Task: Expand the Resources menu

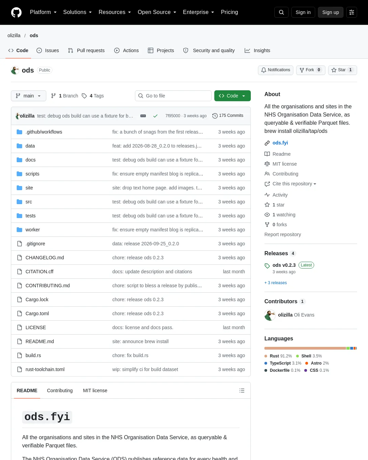Action: (114, 12)
